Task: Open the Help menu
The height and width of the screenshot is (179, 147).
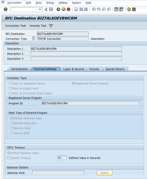Action: coord(88,3)
